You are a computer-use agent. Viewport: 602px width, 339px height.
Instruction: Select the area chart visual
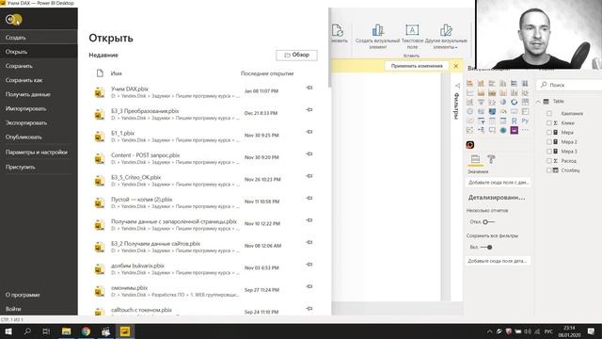coord(481,92)
